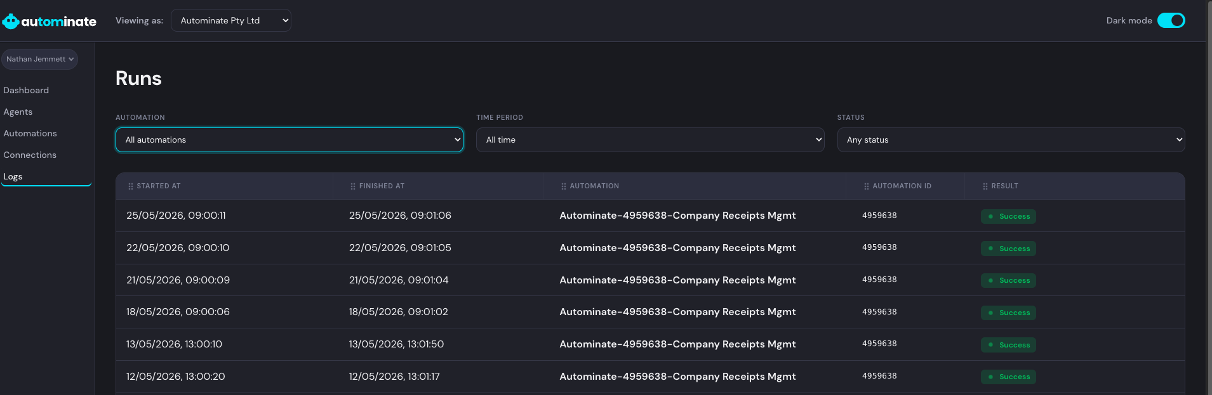
Task: Grab the drag handle of Automation ID column
Action: tap(867, 186)
